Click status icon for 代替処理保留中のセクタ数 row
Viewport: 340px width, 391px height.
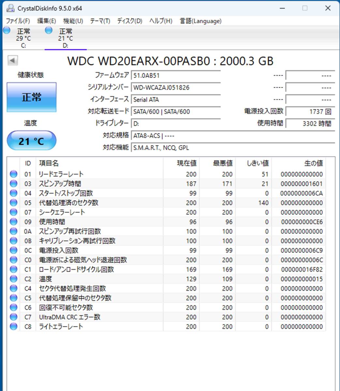13,298
